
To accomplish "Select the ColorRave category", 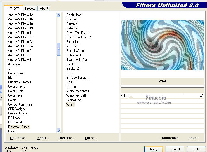I will [15, 95].
